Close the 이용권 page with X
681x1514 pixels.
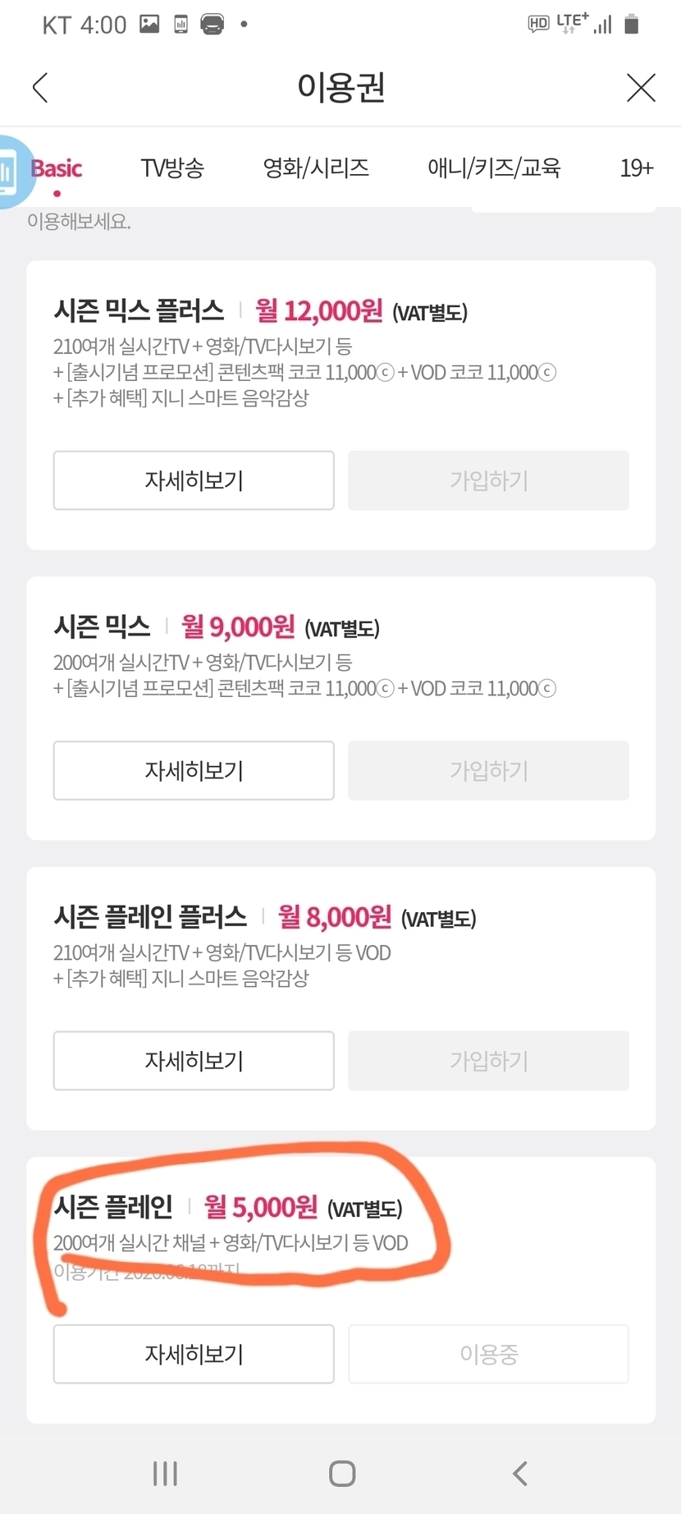(640, 88)
